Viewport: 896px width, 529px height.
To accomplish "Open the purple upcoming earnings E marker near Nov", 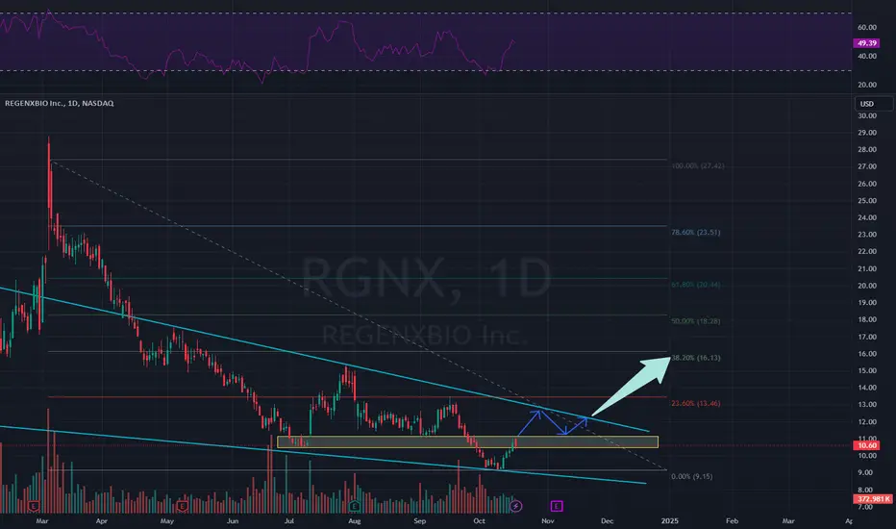I will tap(557, 506).
